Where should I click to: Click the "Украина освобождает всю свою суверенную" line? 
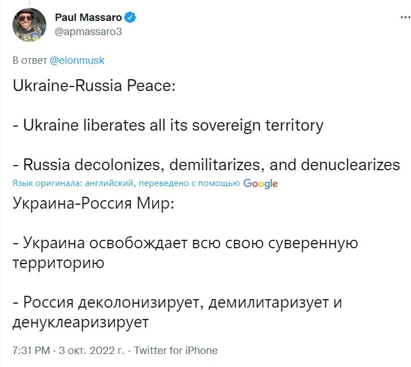[x=185, y=243]
